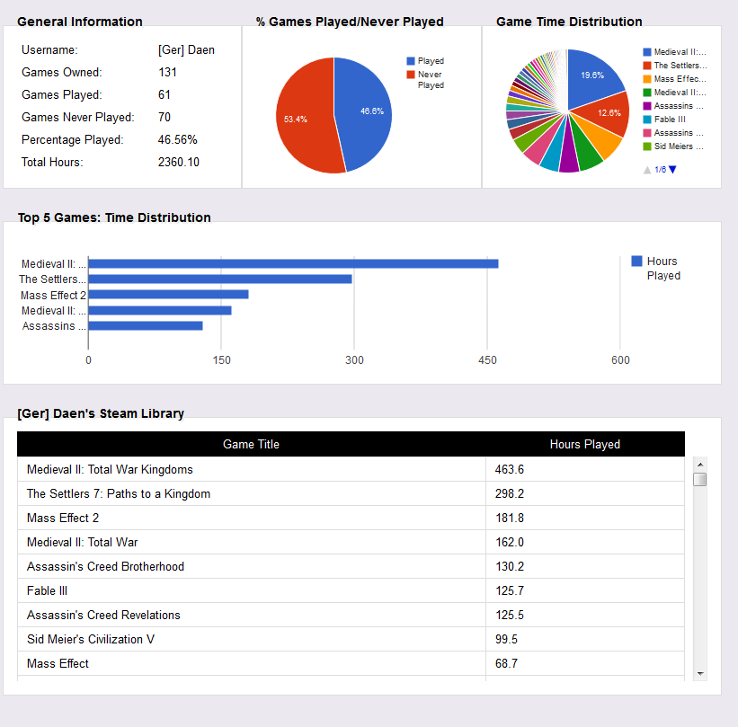The image size is (738, 727).
Task: Click '1/6' legend page indicator
Action: pos(661,170)
